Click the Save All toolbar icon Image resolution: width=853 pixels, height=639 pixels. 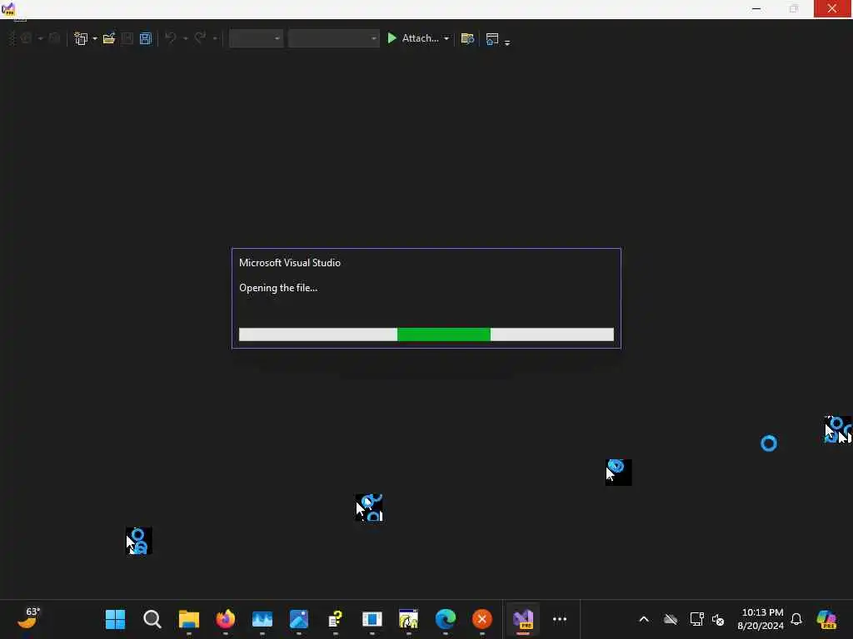(145, 38)
